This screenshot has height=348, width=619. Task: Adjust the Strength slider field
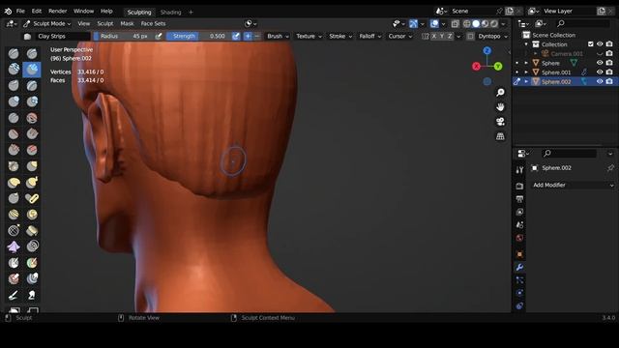click(x=198, y=36)
